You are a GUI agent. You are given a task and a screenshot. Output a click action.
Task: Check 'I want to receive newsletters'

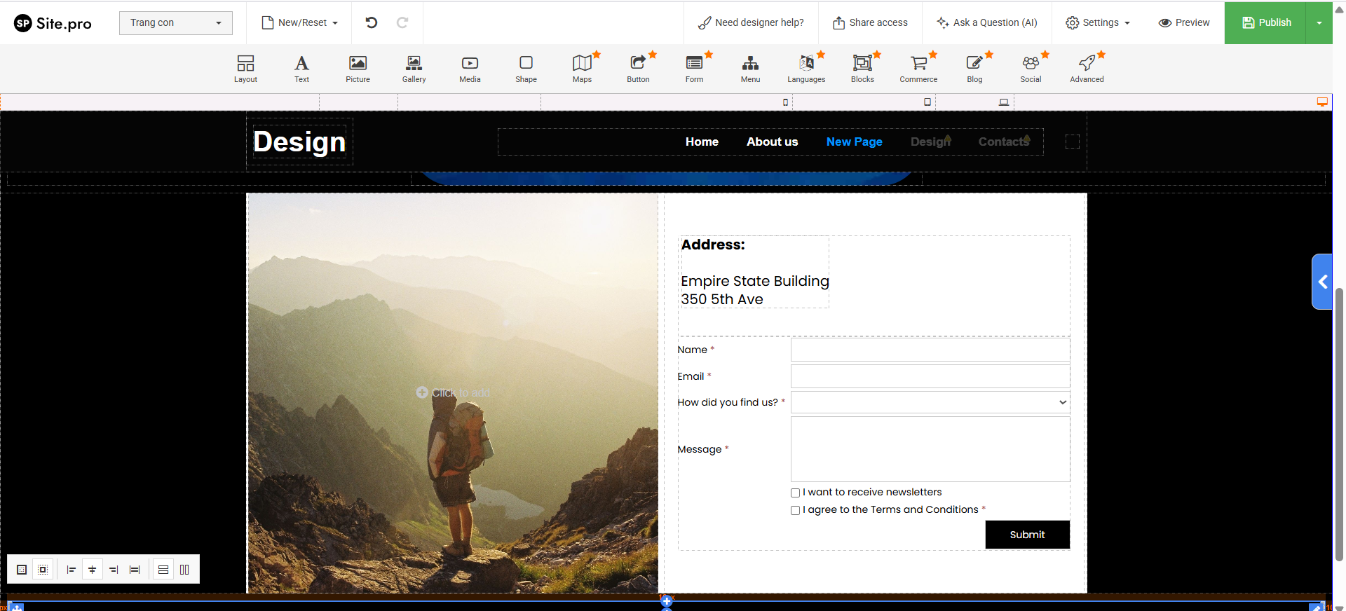(795, 493)
